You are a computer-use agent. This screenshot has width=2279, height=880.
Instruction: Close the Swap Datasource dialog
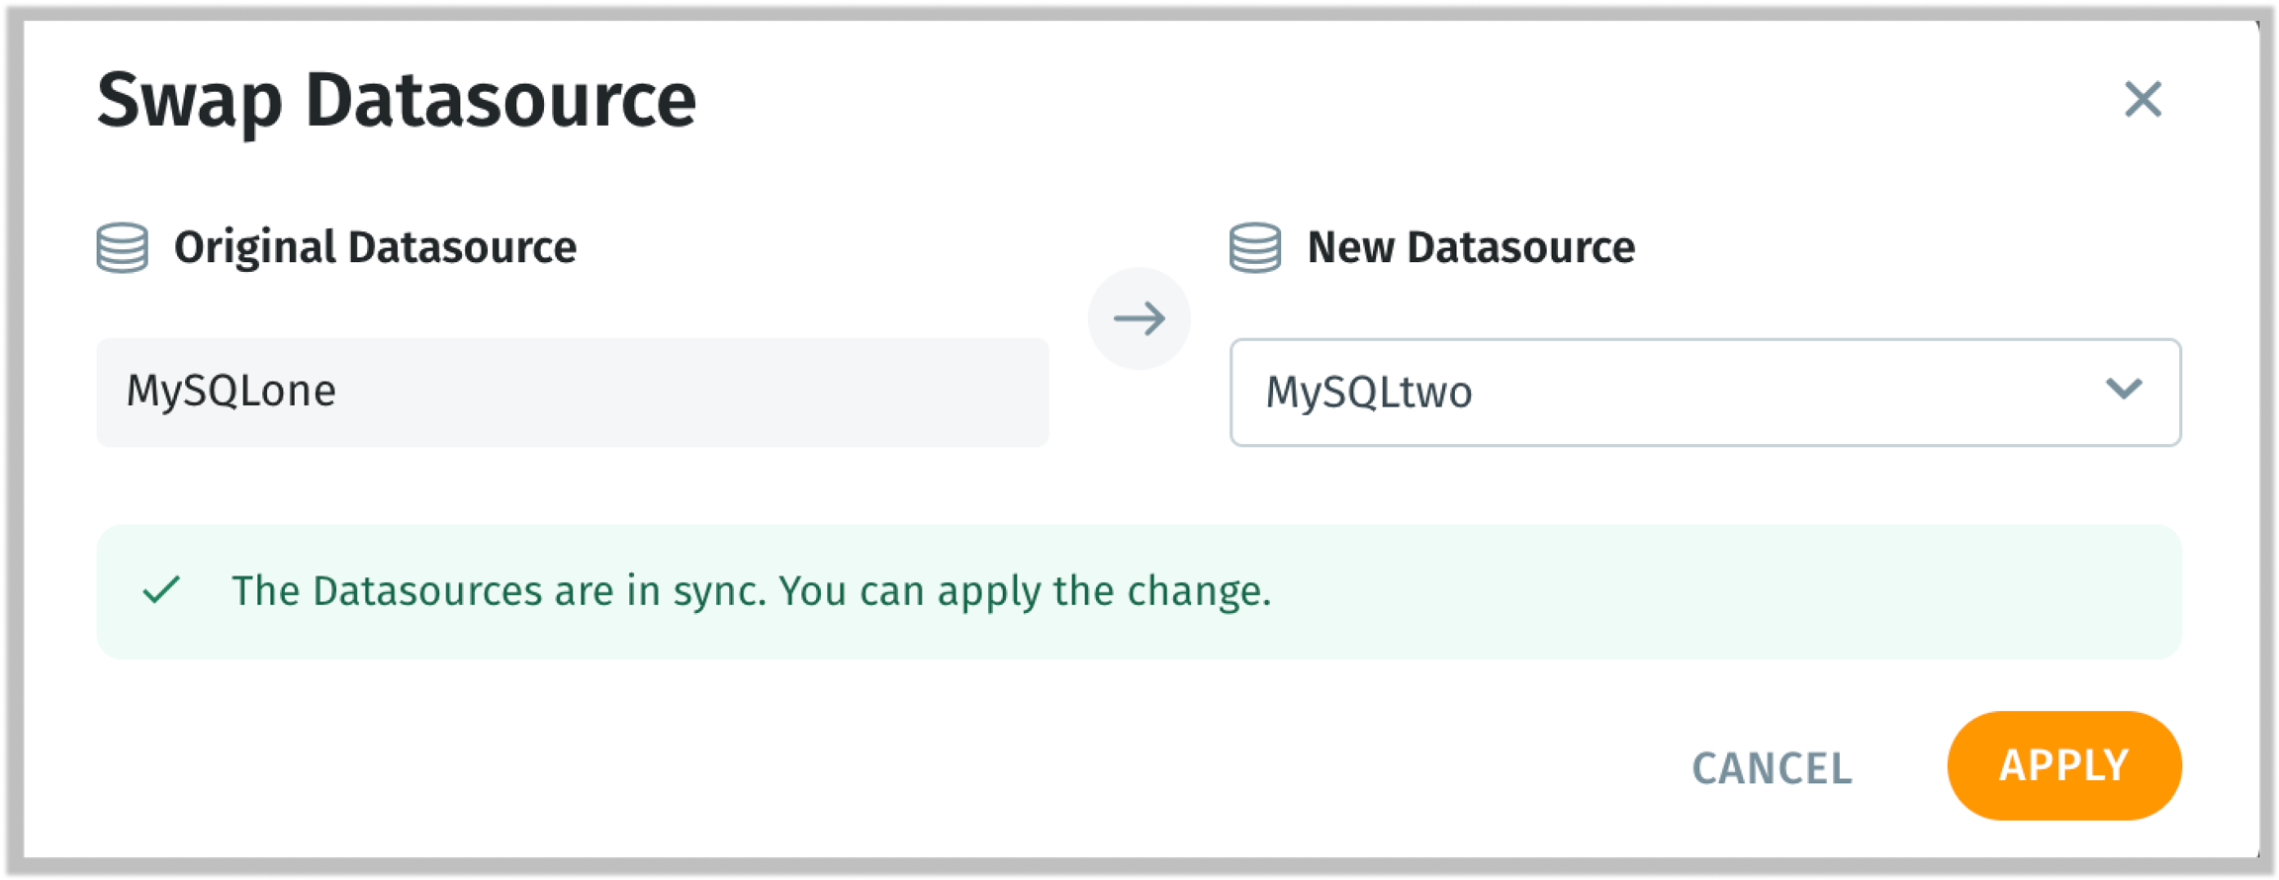(2142, 100)
